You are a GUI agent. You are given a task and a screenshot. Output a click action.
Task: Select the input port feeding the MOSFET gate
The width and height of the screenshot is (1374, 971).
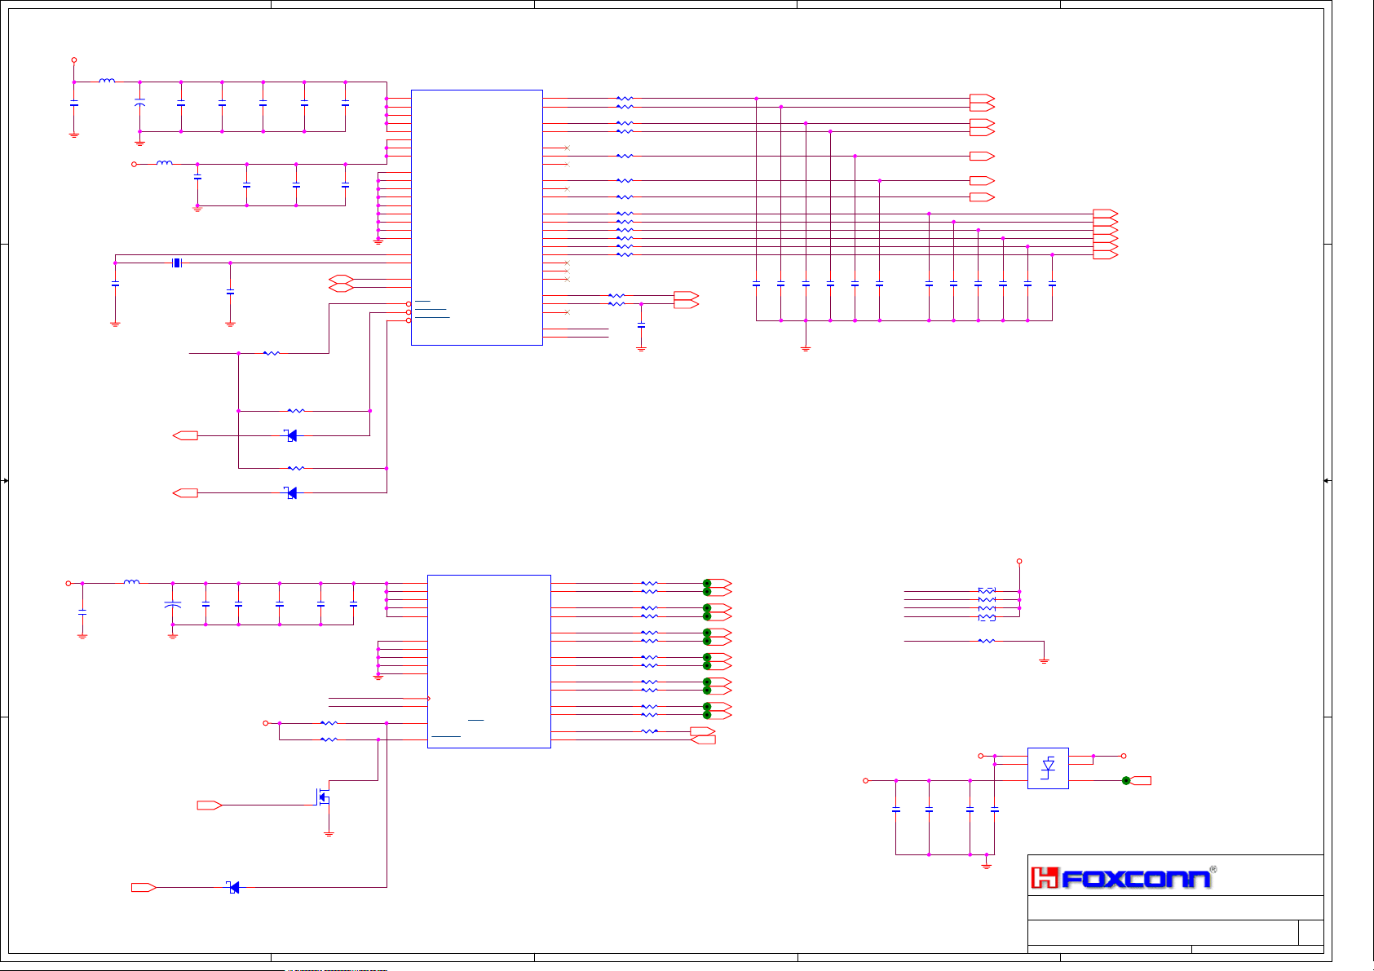210,805
